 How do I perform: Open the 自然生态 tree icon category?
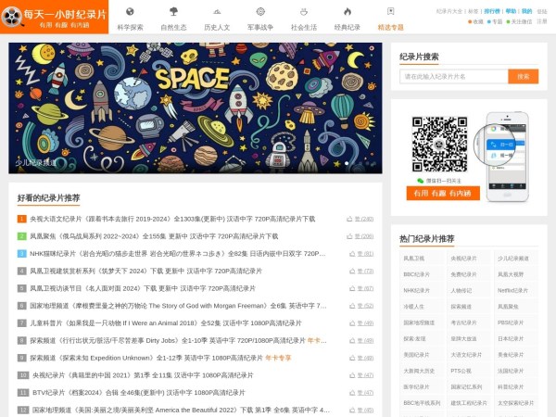click(x=173, y=12)
